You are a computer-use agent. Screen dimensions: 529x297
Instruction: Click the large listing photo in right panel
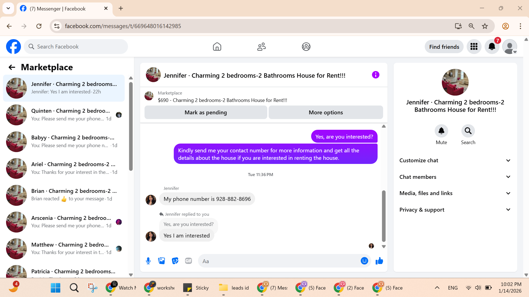[455, 82]
